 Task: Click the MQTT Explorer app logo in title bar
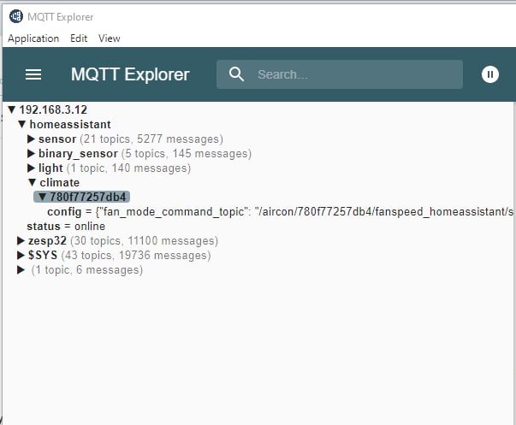[x=15, y=16]
